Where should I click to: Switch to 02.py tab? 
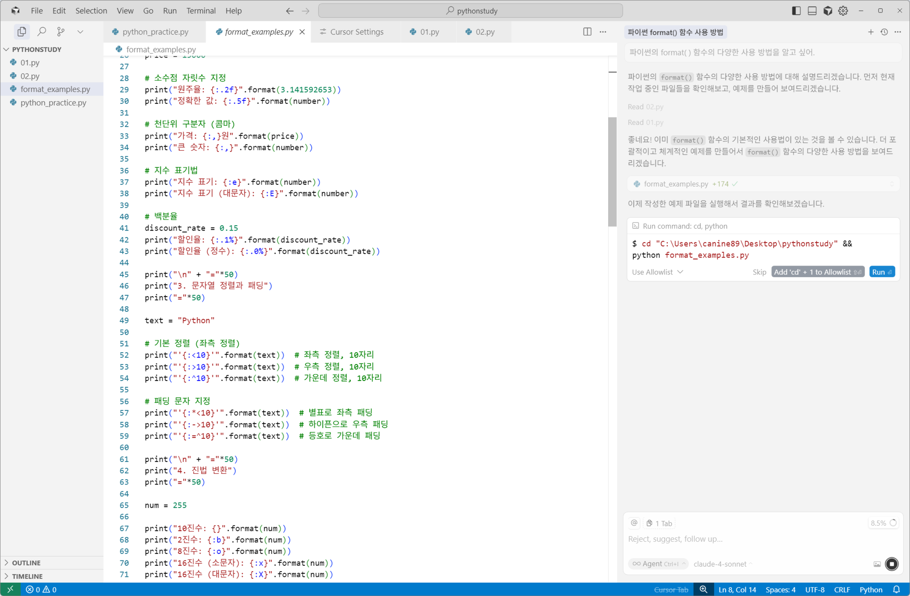tap(484, 32)
